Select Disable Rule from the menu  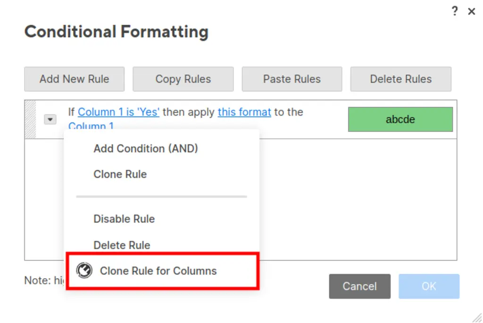124,219
